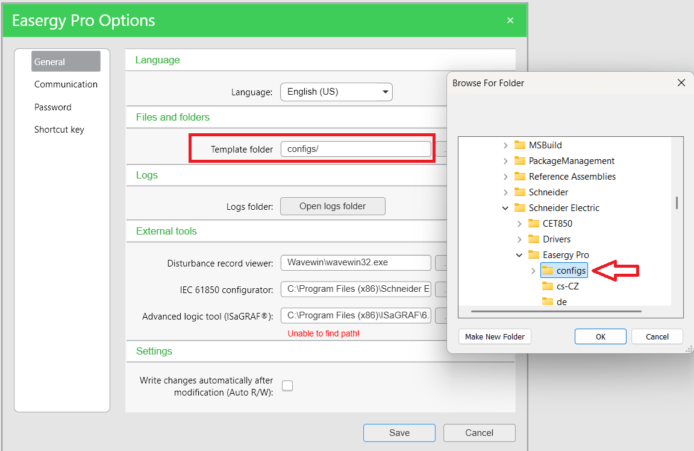
Task: Expand the configs folder chevron
Action: pos(533,271)
